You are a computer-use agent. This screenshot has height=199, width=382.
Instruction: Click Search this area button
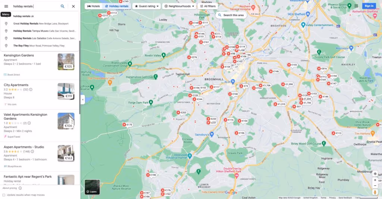point(231,15)
